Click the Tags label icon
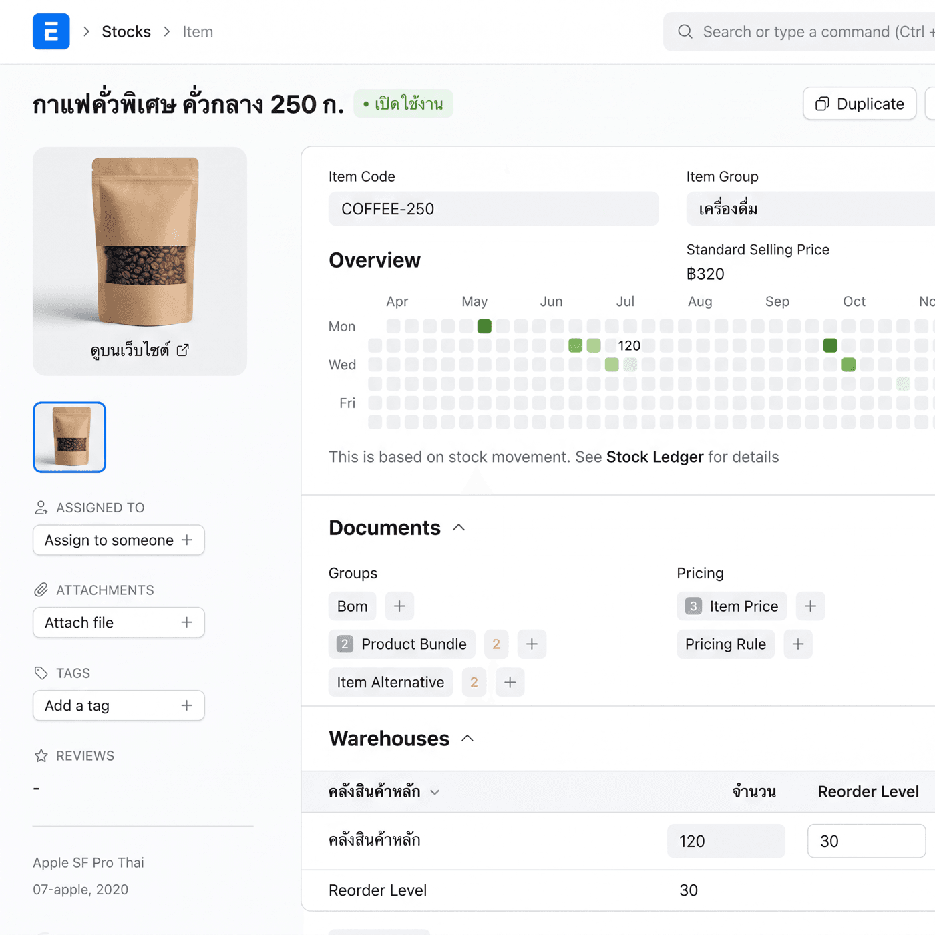 point(41,673)
